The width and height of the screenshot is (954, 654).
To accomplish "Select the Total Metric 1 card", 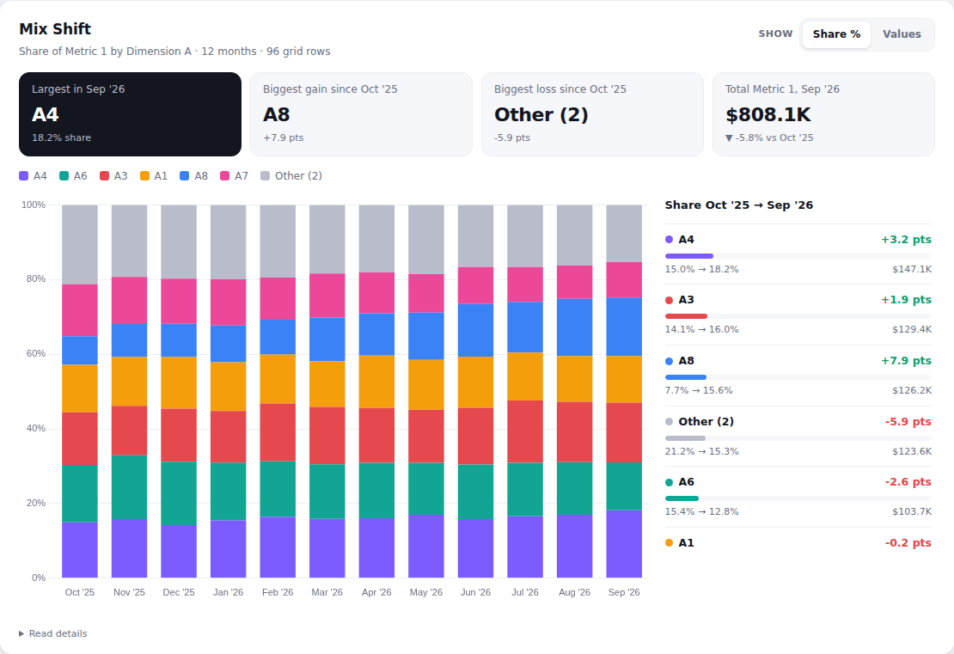I will (x=824, y=114).
